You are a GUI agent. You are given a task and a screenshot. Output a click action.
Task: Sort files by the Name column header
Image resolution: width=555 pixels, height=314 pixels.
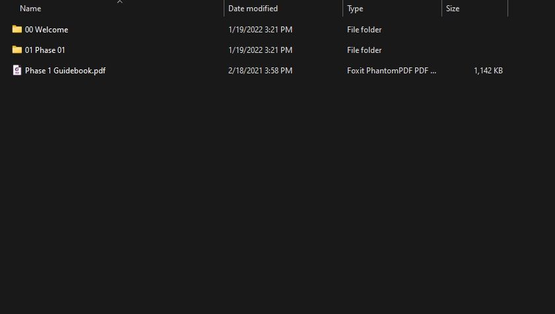click(x=30, y=9)
